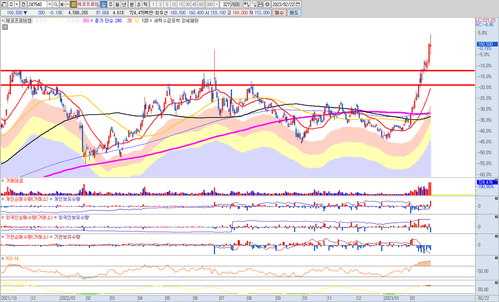This screenshot has width=499, height=302.
Task: Click the stock code field 247540
Action: point(37,4)
